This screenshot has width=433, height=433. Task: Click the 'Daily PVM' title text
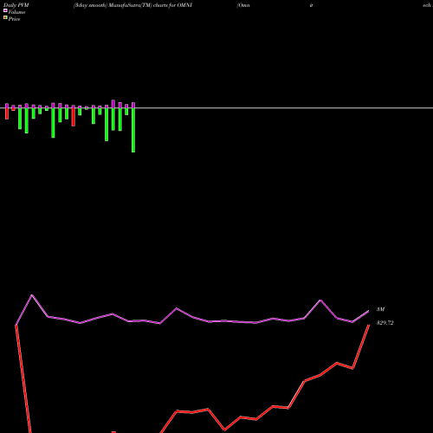point(16,5)
